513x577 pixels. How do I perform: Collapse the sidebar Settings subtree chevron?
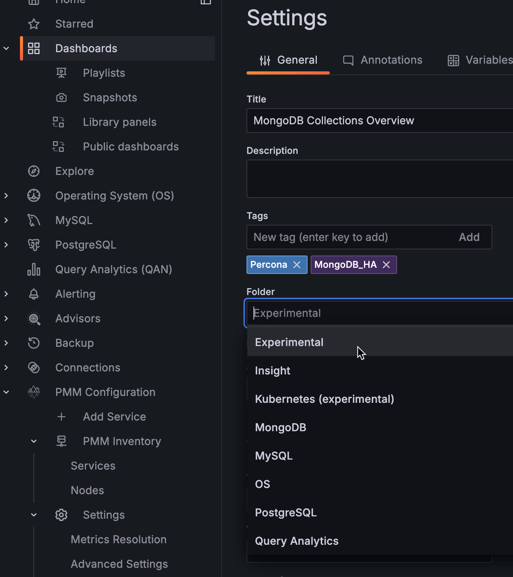[34, 515]
